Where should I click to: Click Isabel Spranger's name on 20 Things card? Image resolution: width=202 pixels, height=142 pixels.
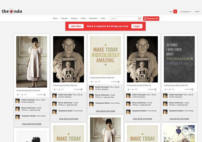point(176,95)
